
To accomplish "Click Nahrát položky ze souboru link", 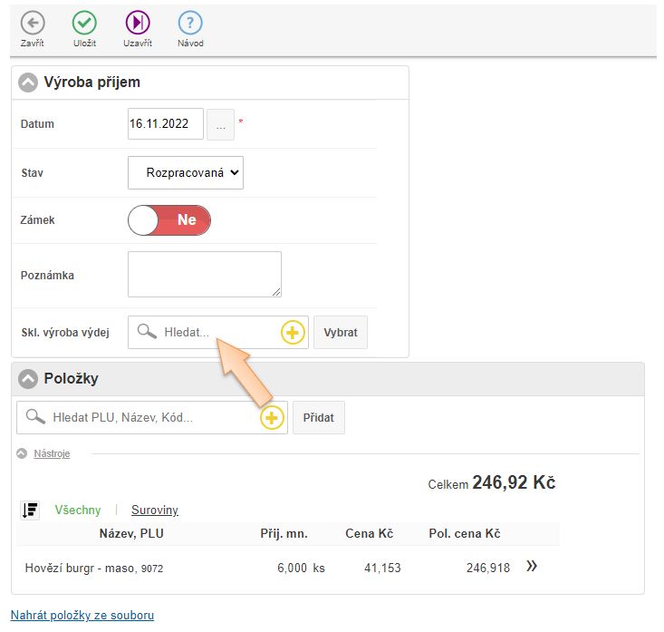I will point(82,615).
